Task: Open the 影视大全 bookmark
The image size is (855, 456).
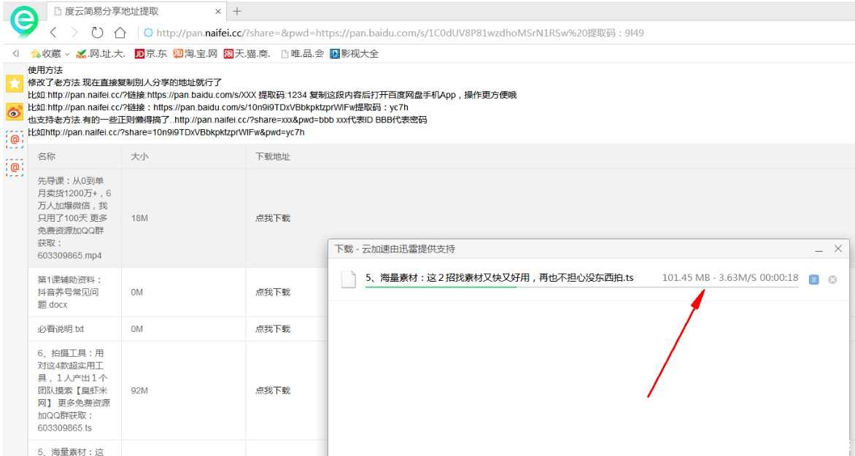Action: [354, 53]
